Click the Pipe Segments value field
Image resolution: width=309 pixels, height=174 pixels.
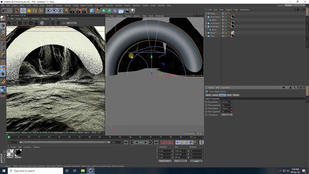click(x=226, y=112)
